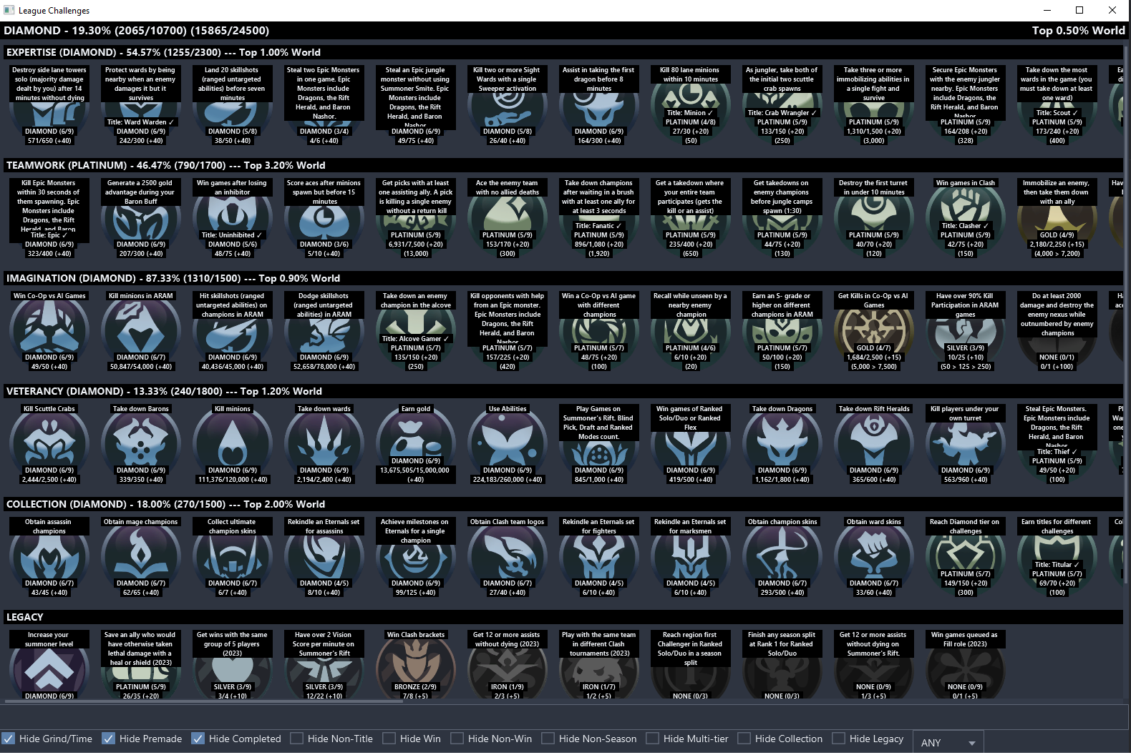Select the Earn gold challenge icon
The image size is (1131, 755).
pyautogui.click(x=416, y=444)
